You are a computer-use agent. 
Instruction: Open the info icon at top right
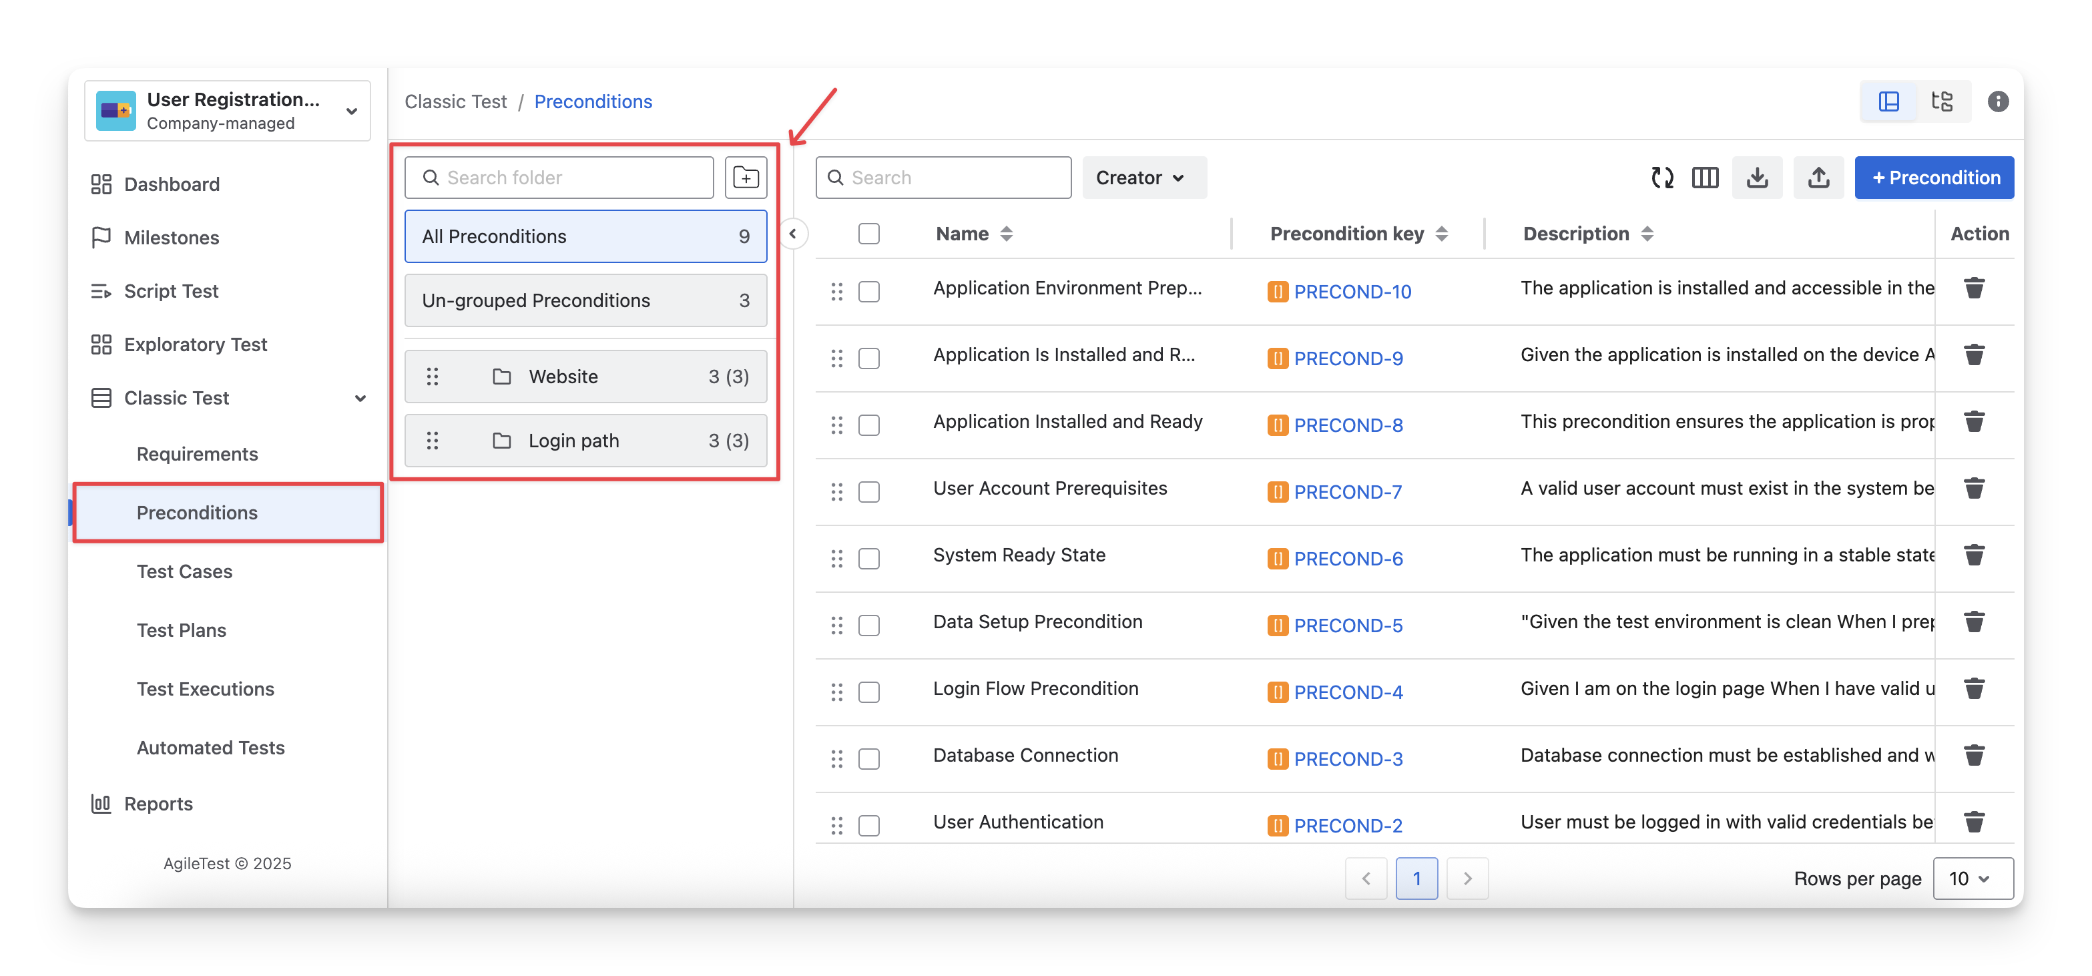point(1998,101)
